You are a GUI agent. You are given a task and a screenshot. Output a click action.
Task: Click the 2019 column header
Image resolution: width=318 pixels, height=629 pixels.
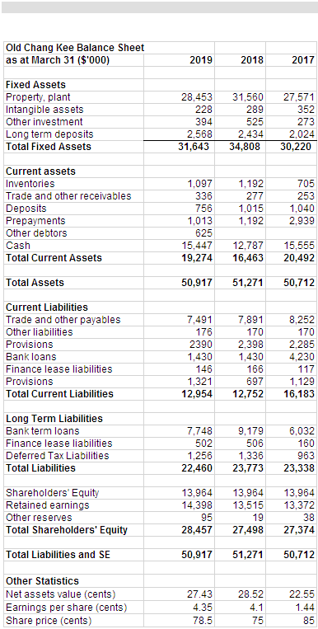[201, 60]
